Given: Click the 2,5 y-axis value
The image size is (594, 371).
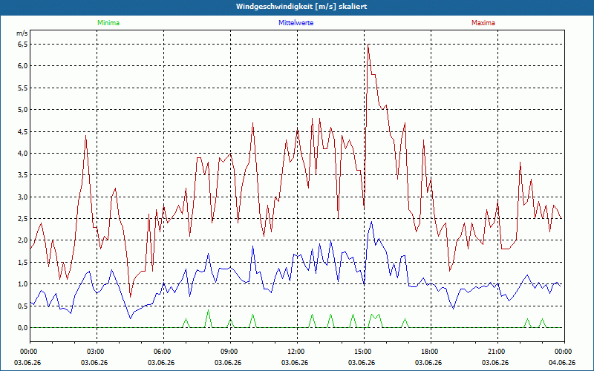Looking at the screenshot, I should tap(22, 218).
